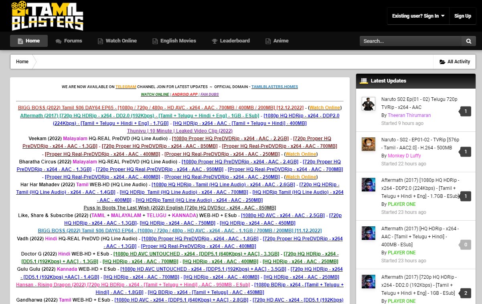Click the All Activity folder icon
The width and height of the screenshot is (482, 304).
(x=442, y=62)
